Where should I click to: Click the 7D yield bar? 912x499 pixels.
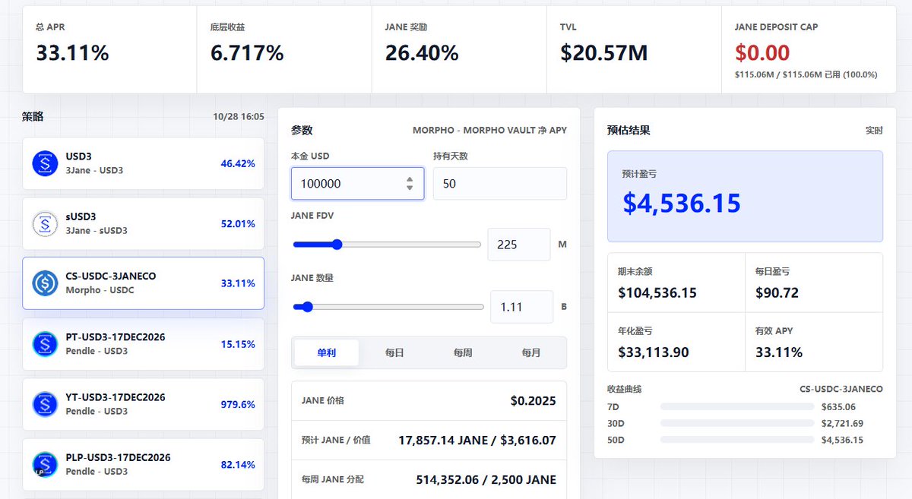pyautogui.click(x=737, y=407)
